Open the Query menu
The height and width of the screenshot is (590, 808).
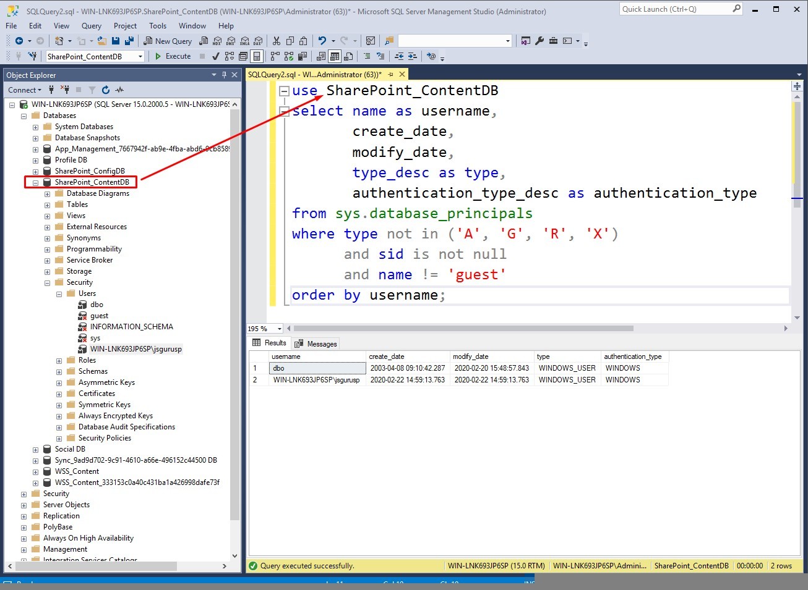tap(91, 25)
